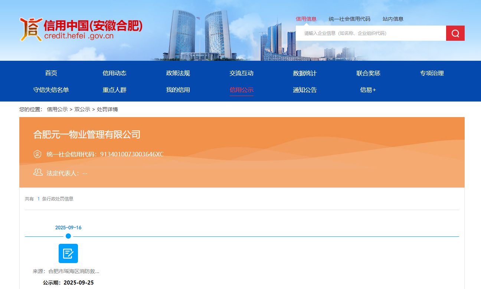Screen dimensions: 481x289
Task: Click the Credit China Hefei logo
Action: point(81,29)
